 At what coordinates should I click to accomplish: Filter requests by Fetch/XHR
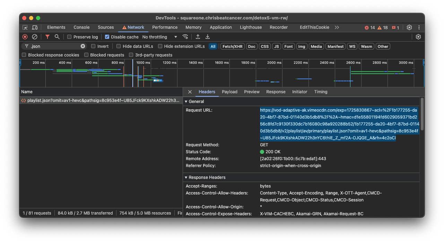233,46
